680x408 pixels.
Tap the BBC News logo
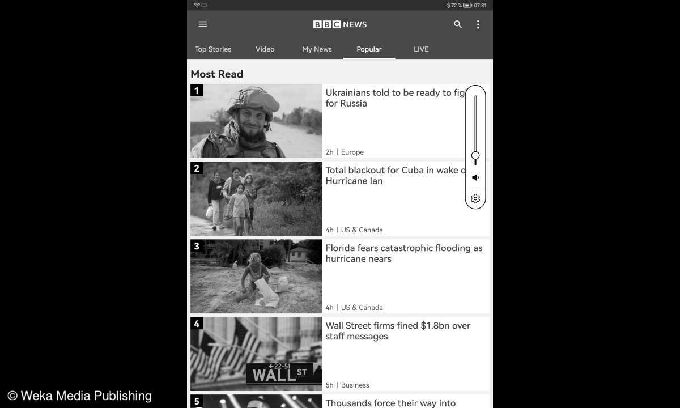point(340,24)
